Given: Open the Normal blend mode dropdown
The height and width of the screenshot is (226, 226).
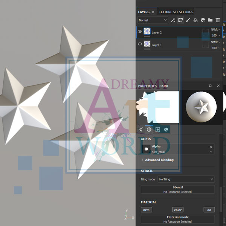Looking at the screenshot, I should coord(153,20).
